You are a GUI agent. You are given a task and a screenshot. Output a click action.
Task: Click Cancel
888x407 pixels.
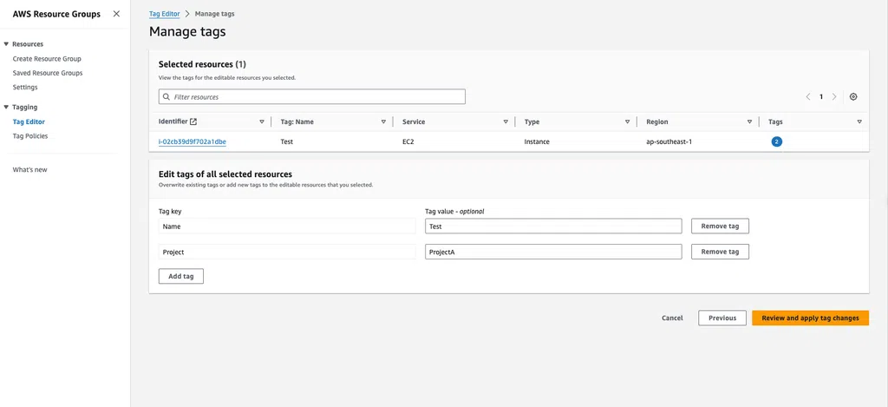coord(672,318)
